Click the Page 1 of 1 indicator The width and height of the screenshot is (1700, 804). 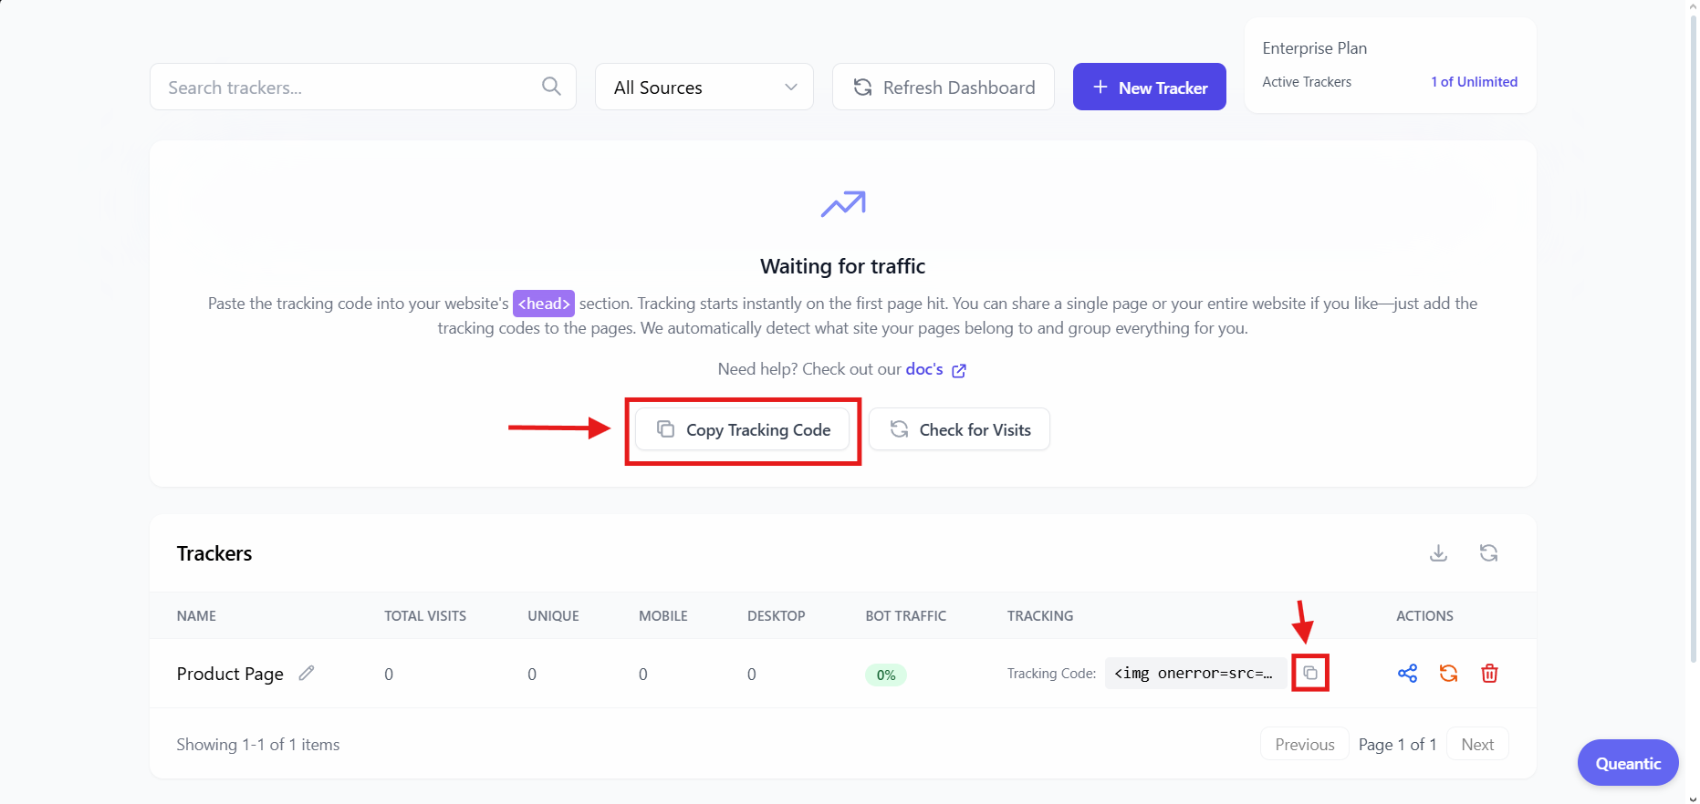pyautogui.click(x=1397, y=745)
